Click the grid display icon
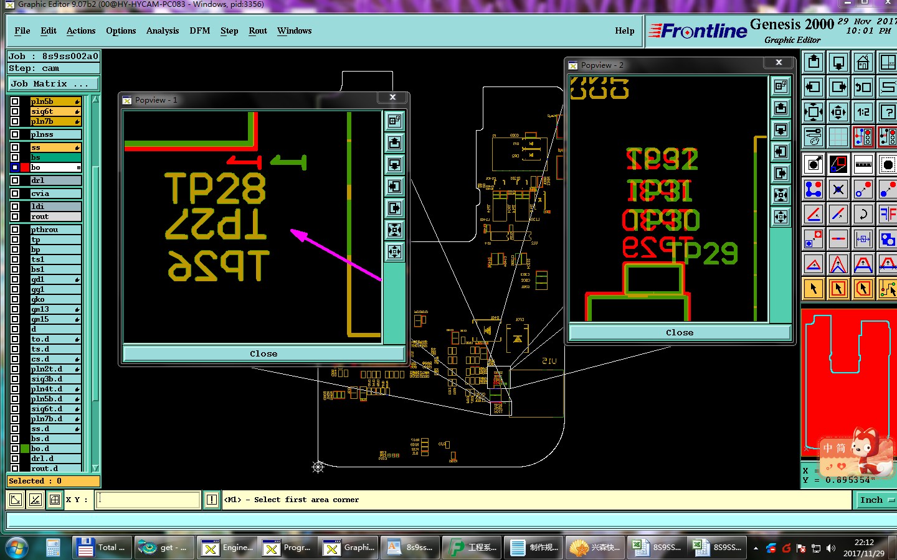Viewport: 897px width, 560px height. (838, 136)
